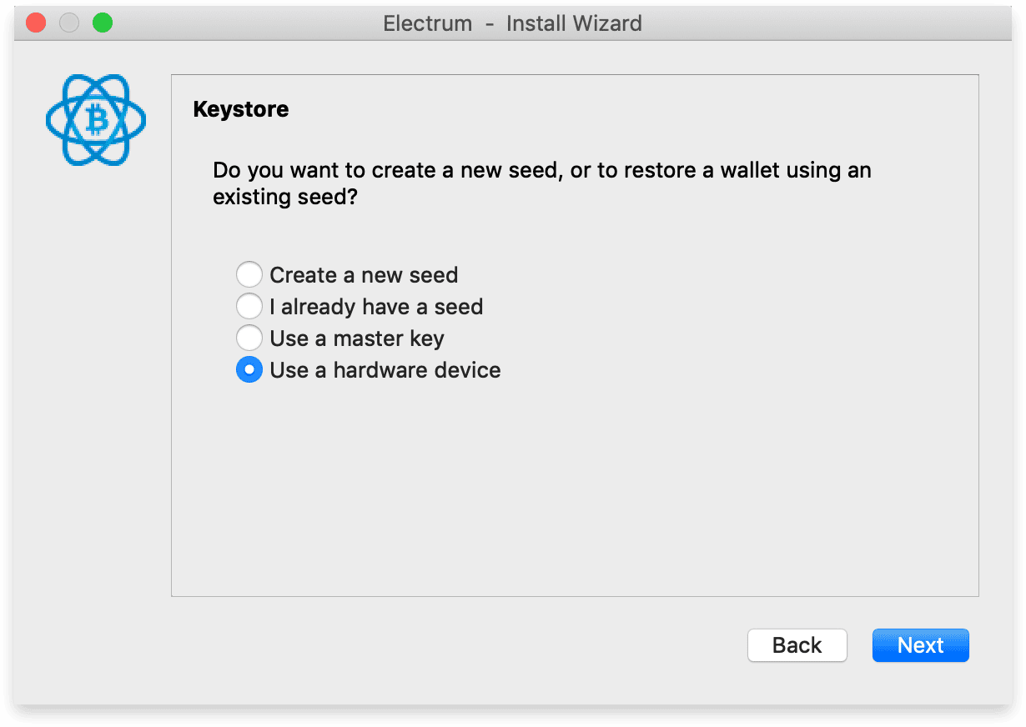Click the Bitcoin symbol inside the Electrum logo
1026x727 pixels.
[97, 121]
